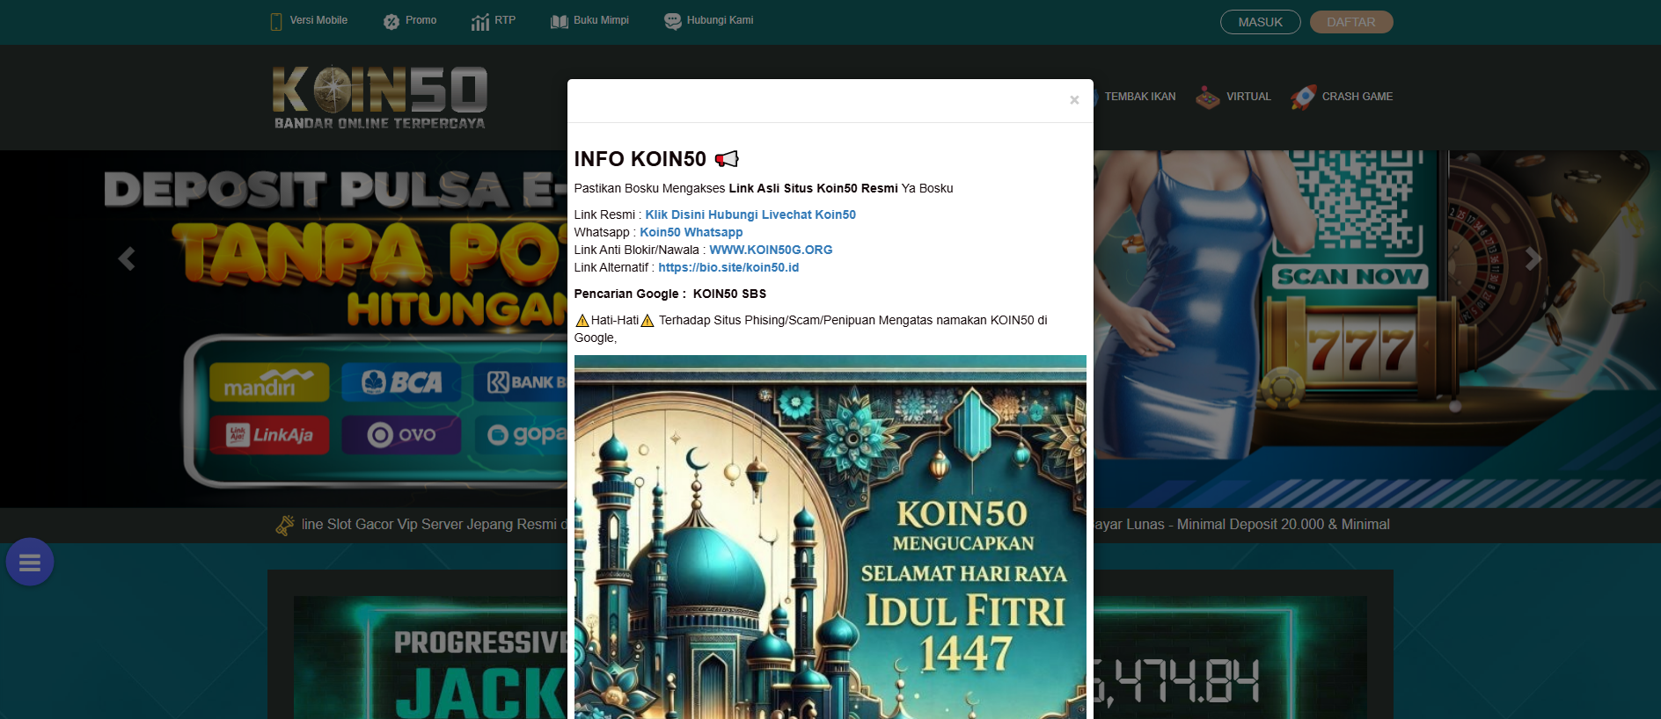Screen dimensions: 1661x719
Task: Select the TEMBAK IKAN menu item
Action: click(1140, 97)
